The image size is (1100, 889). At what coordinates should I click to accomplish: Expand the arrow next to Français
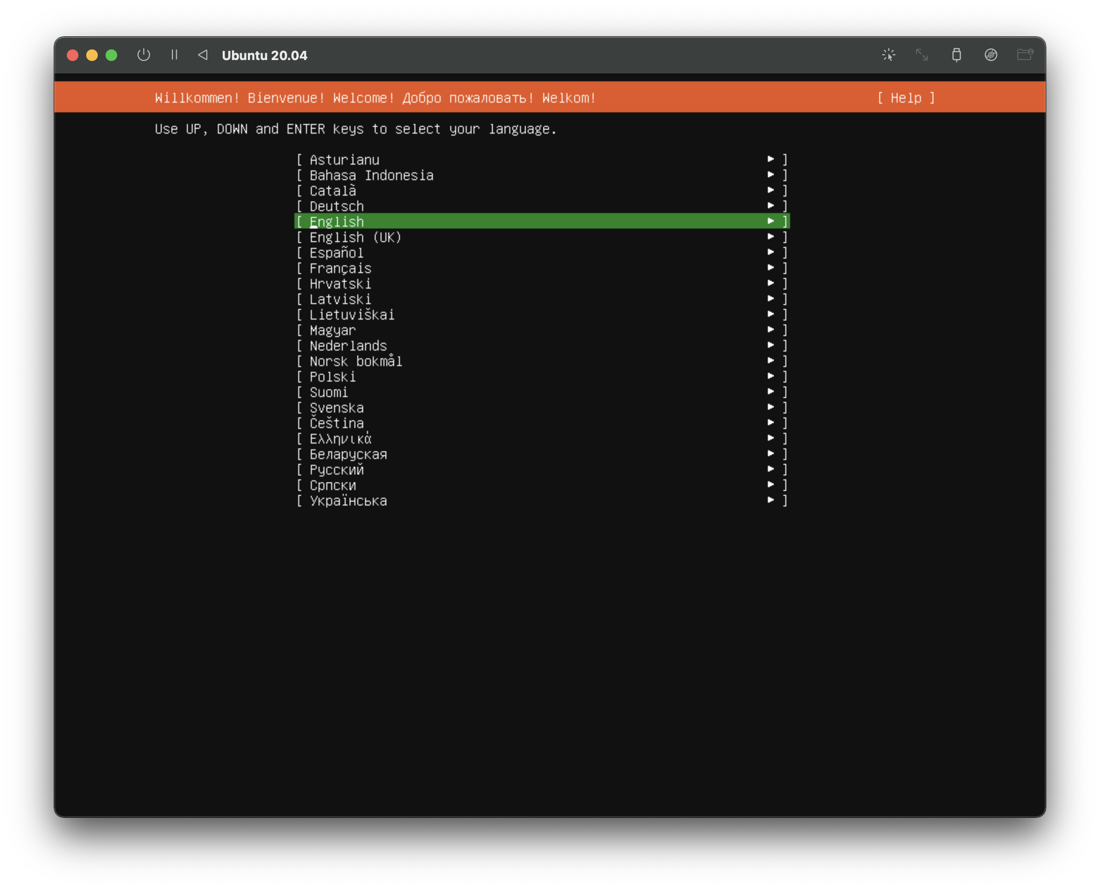point(771,268)
